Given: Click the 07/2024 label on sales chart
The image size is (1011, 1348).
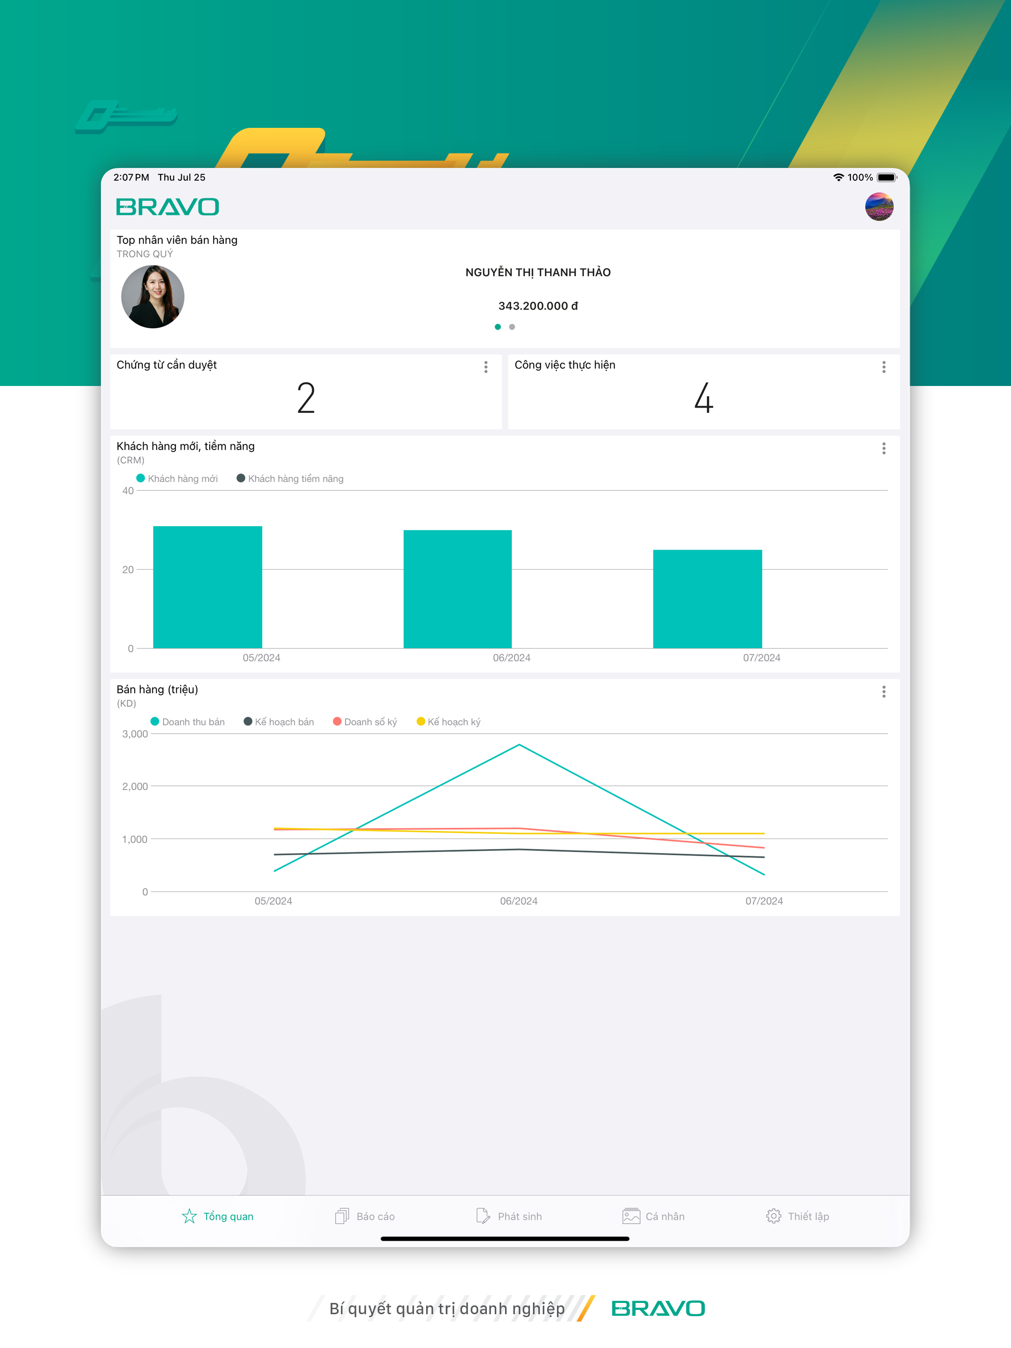Looking at the screenshot, I should 764,901.
